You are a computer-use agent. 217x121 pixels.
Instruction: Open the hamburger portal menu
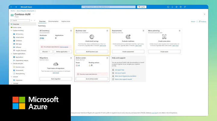click(x=16, y=7)
